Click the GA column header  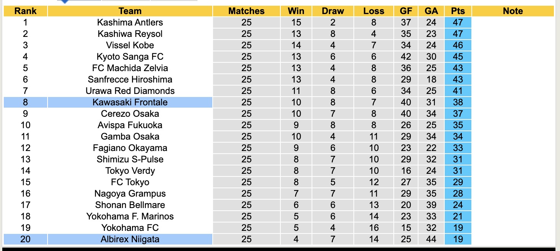click(x=431, y=11)
